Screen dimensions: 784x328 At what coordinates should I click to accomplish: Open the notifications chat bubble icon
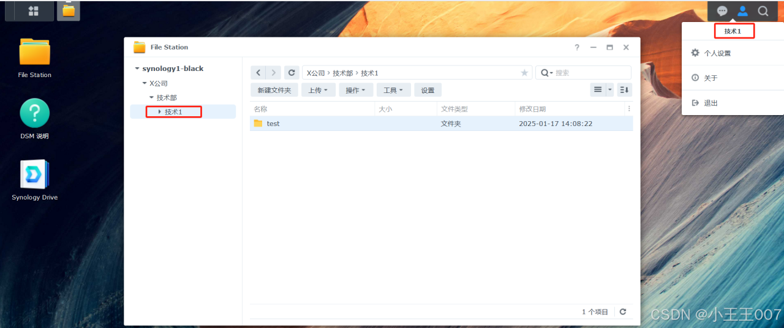coord(722,11)
